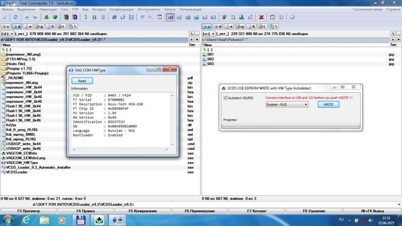Refresh the panel with the blue arrows icon
The image size is (402, 226).
pos(16,17)
